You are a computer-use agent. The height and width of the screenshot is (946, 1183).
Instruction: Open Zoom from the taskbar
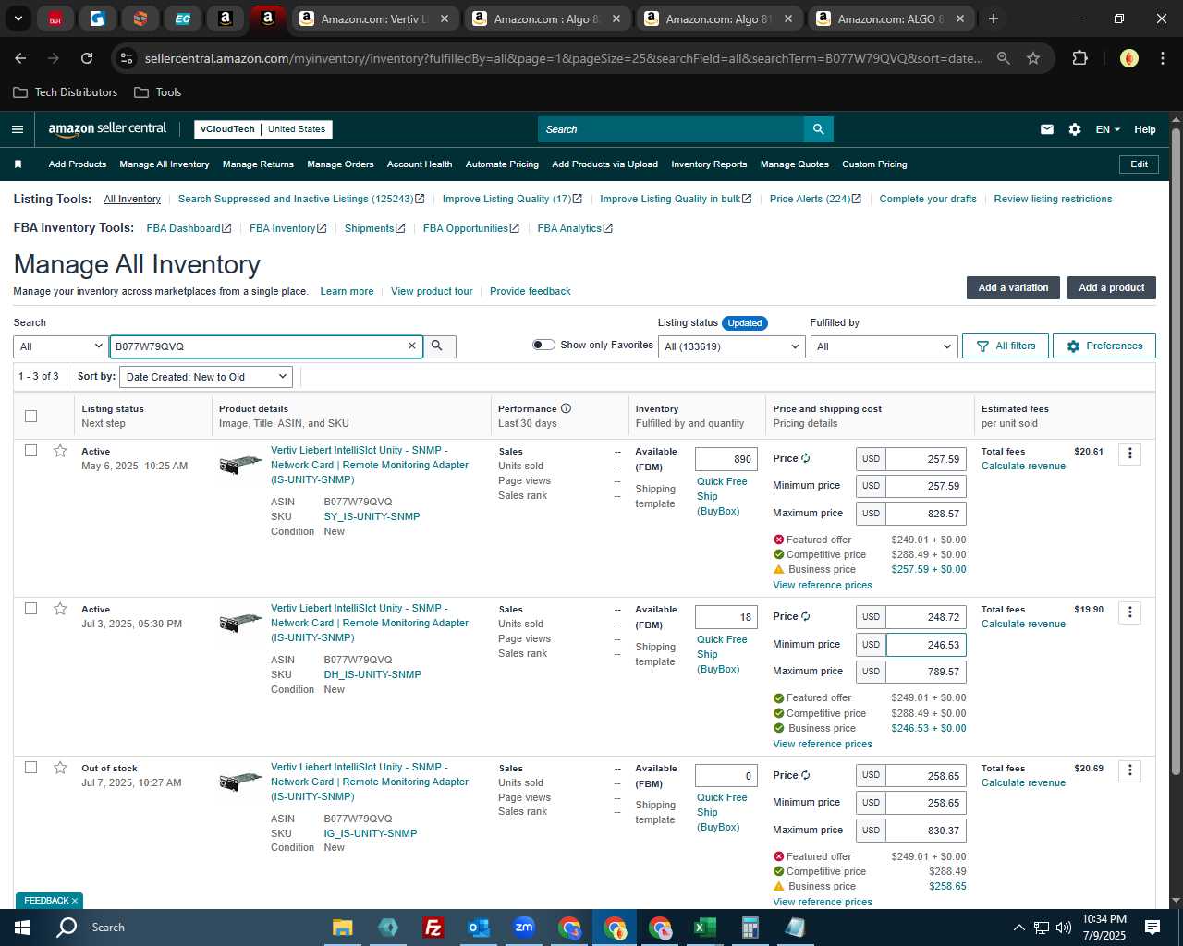(524, 928)
